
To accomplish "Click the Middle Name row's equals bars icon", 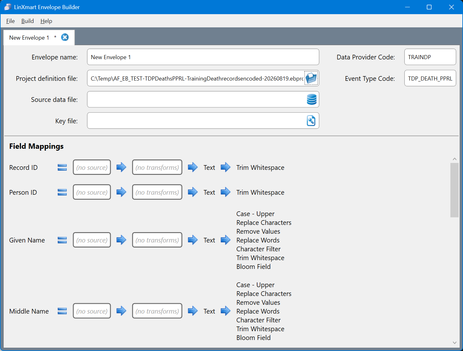I will [x=62, y=311].
